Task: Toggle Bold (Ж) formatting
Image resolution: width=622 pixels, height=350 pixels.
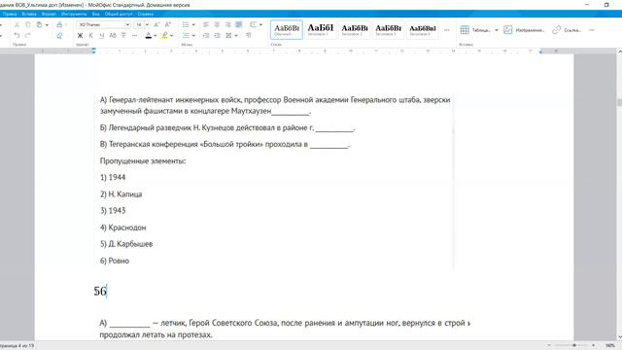Action: pos(80,35)
